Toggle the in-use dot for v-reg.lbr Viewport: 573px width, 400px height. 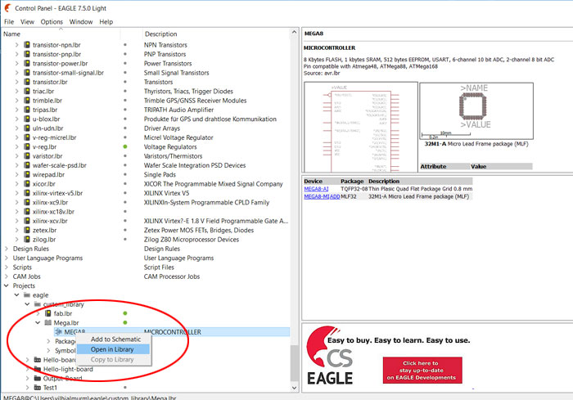pyautogui.click(x=125, y=146)
